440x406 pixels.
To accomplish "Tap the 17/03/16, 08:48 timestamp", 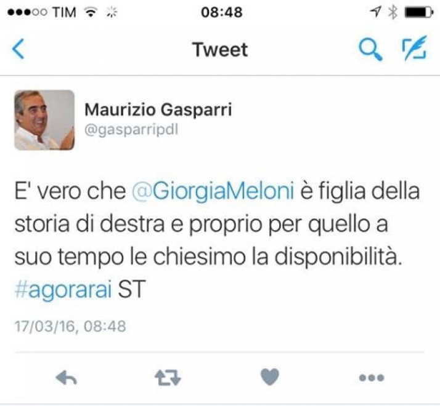I will [x=70, y=326].
